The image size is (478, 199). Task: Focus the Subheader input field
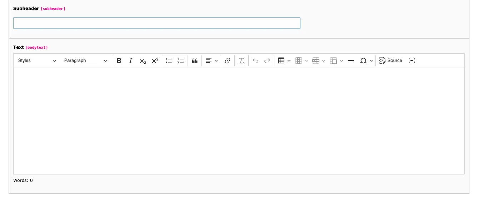tap(157, 23)
